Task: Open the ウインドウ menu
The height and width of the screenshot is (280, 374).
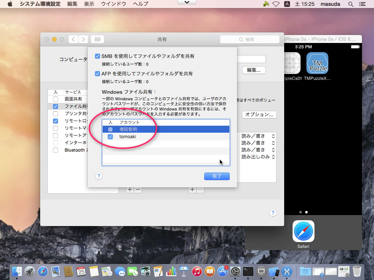Action: click(x=114, y=4)
